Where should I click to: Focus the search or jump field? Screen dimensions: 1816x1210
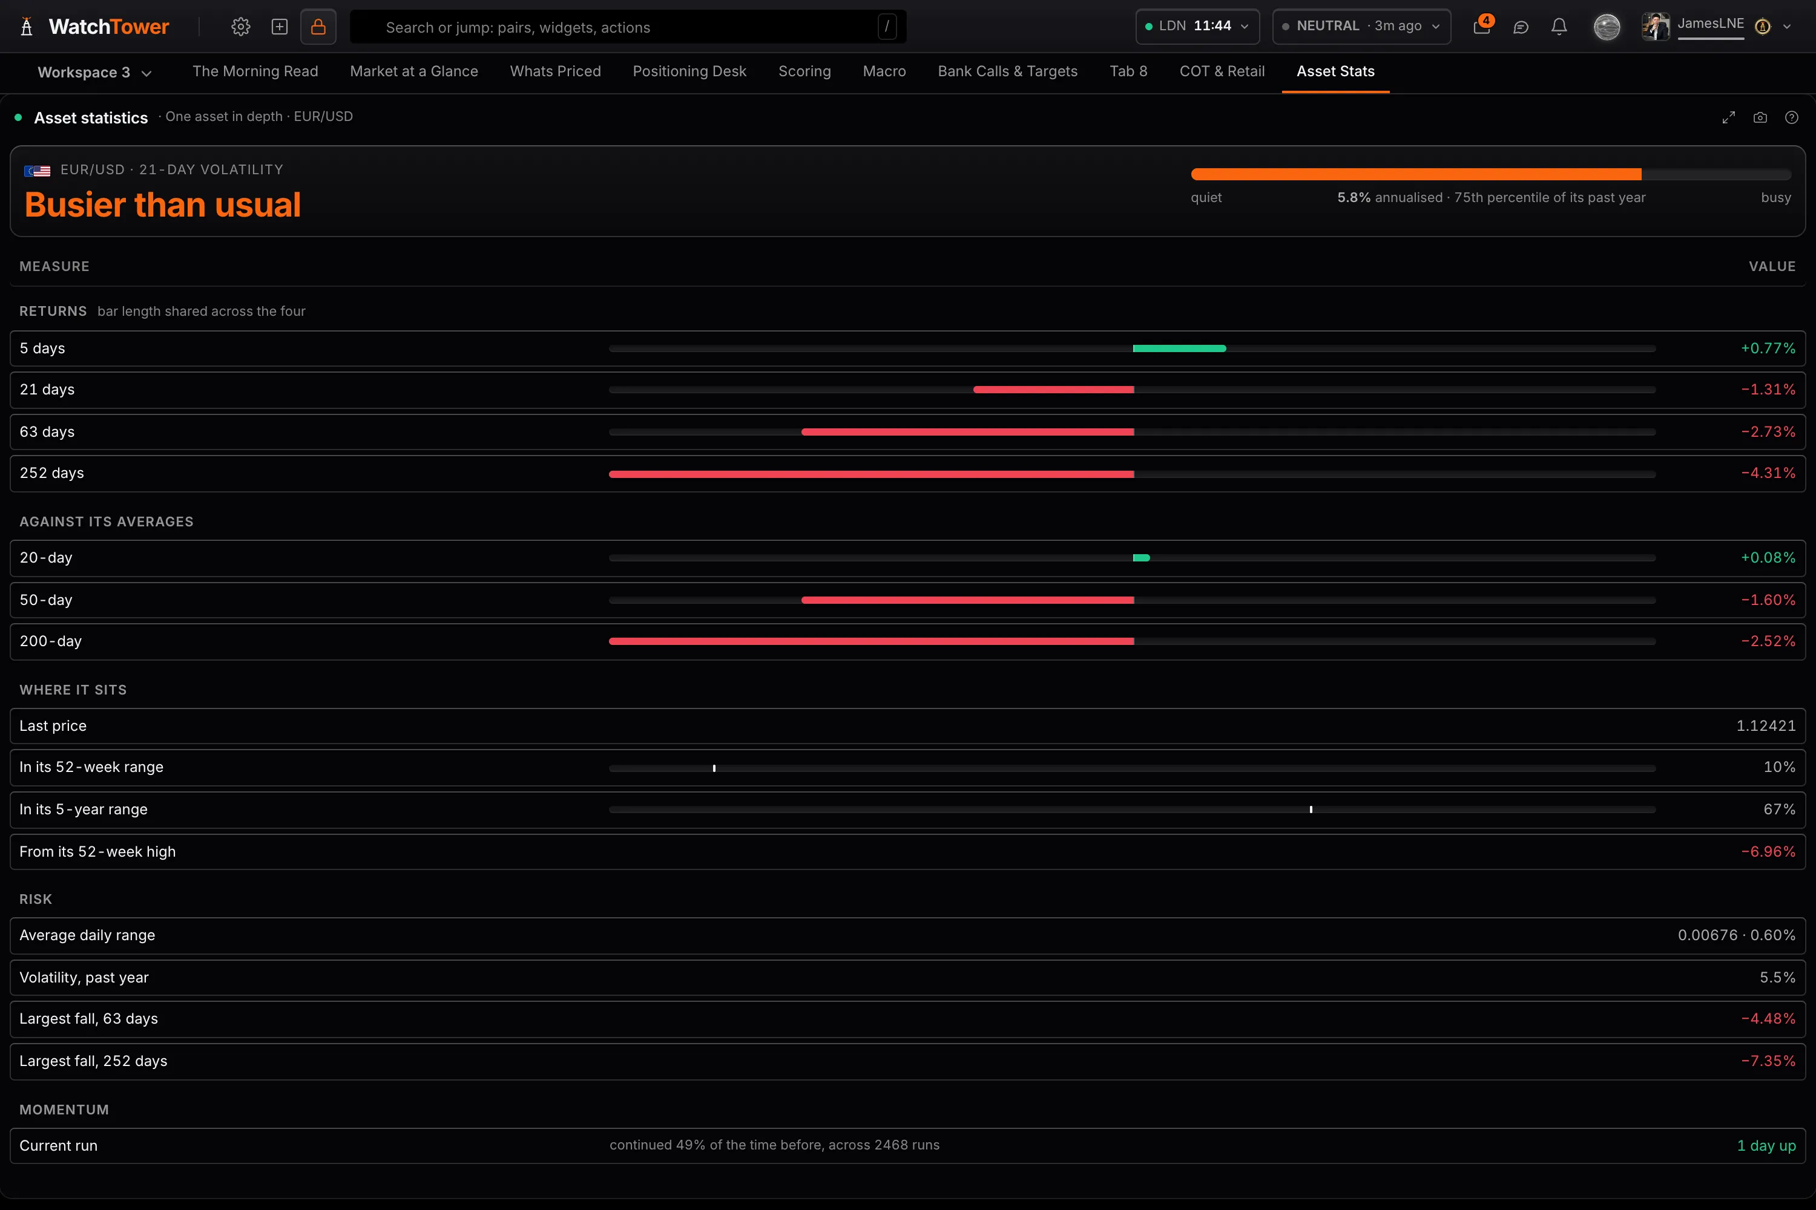point(628,27)
